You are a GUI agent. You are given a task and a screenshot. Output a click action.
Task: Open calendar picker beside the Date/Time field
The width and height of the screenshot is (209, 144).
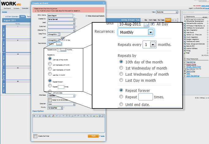point(59,34)
